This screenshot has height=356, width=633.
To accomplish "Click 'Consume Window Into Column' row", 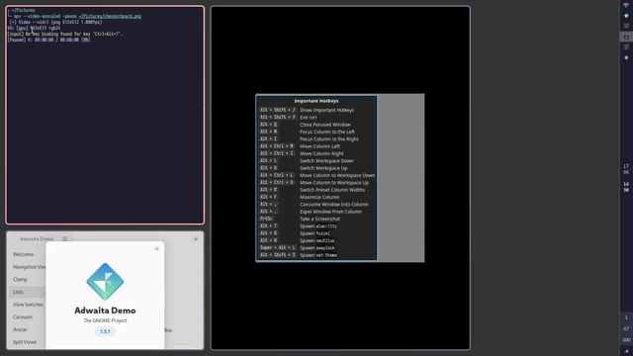I will pyautogui.click(x=316, y=205).
